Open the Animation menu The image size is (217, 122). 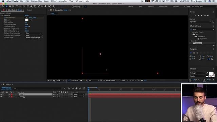point(63,1)
